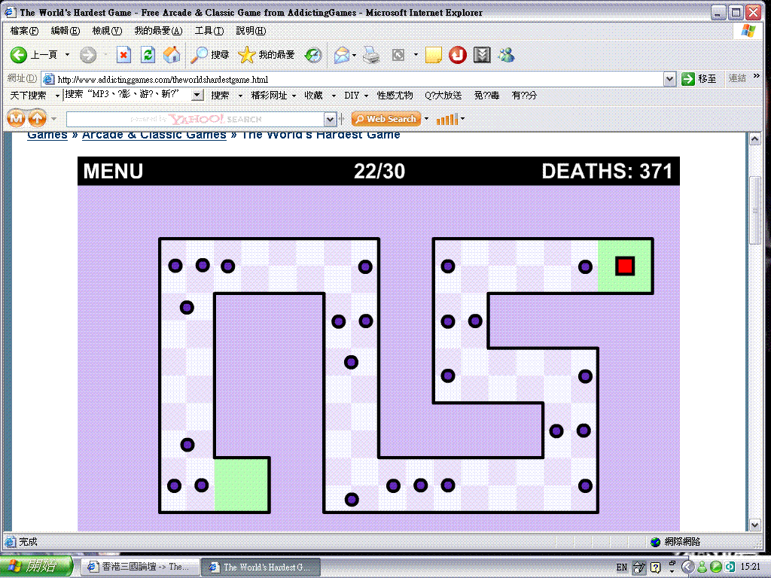This screenshot has height=578, width=771.
Task: Click the internet zone globe icon
Action: (x=655, y=542)
